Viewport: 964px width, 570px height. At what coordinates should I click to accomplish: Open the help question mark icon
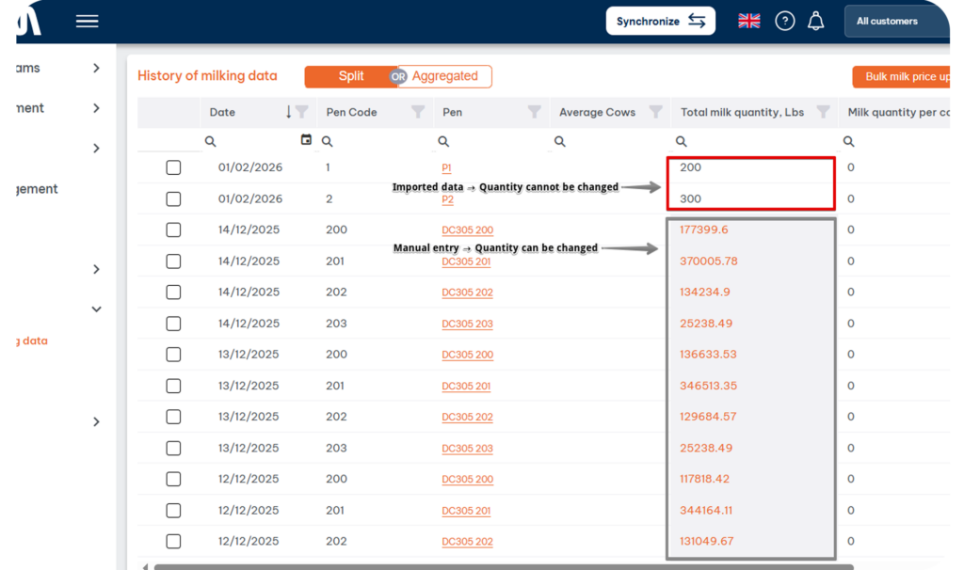click(x=784, y=21)
